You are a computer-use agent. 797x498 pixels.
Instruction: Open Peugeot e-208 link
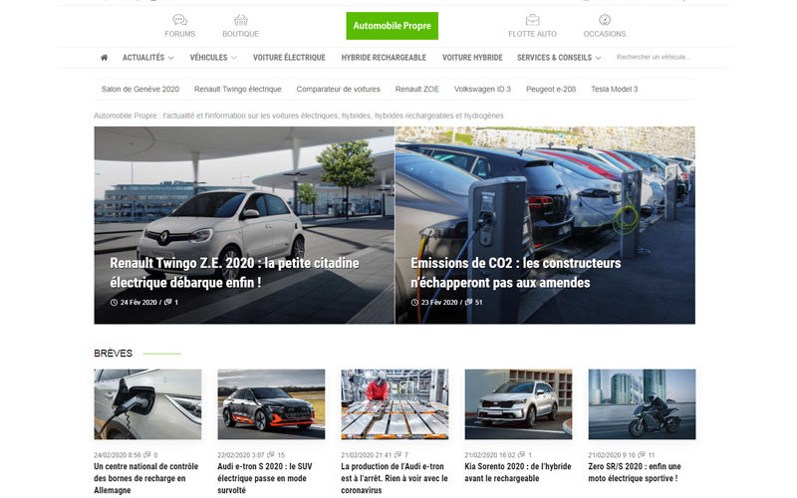click(551, 89)
